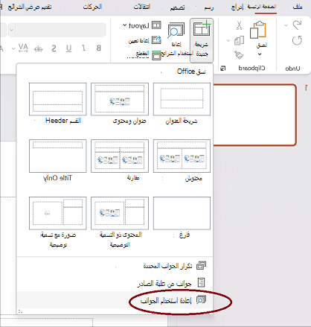This screenshot has height=327, width=311.
Task: Click the إعادة تعيين reset button label
Action: coord(139,40)
